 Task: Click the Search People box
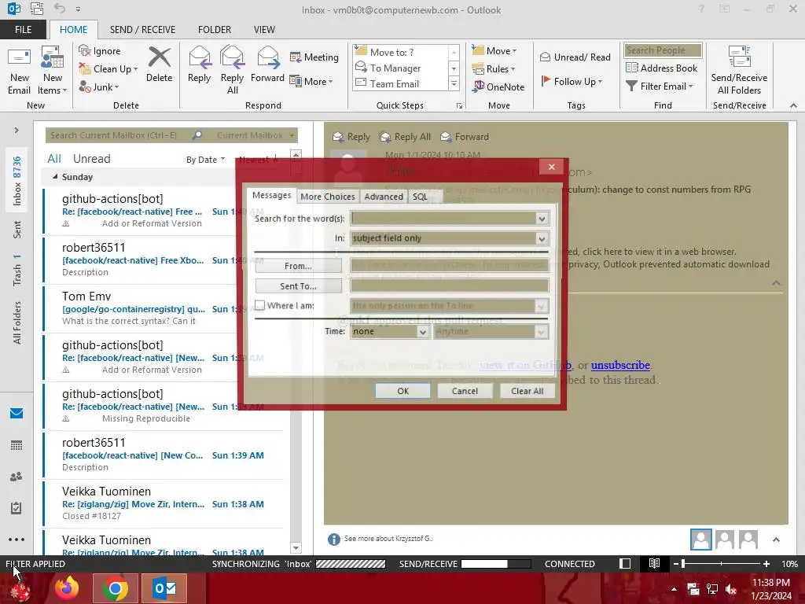pyautogui.click(x=663, y=50)
